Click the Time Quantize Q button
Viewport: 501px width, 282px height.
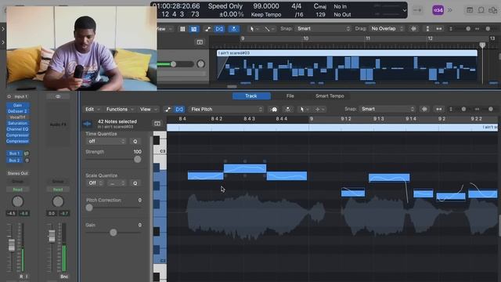click(x=135, y=141)
